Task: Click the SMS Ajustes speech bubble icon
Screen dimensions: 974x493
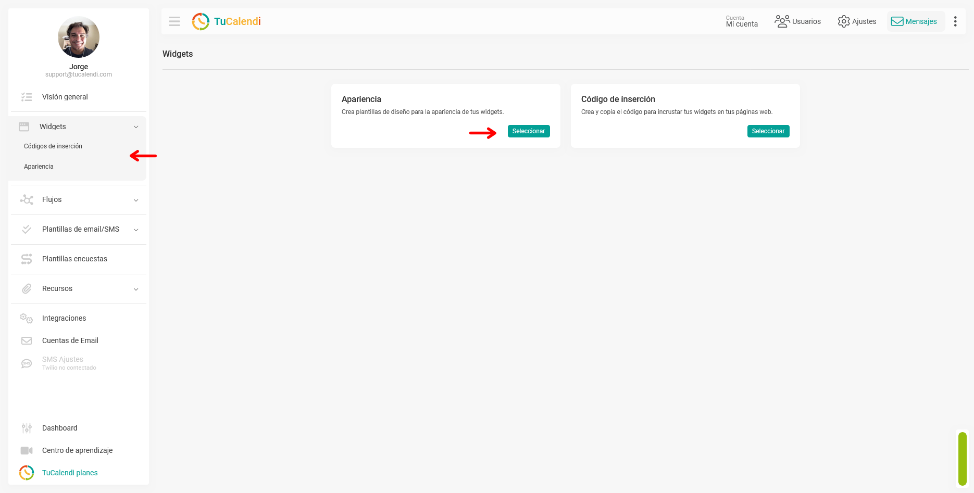Action: pyautogui.click(x=27, y=363)
